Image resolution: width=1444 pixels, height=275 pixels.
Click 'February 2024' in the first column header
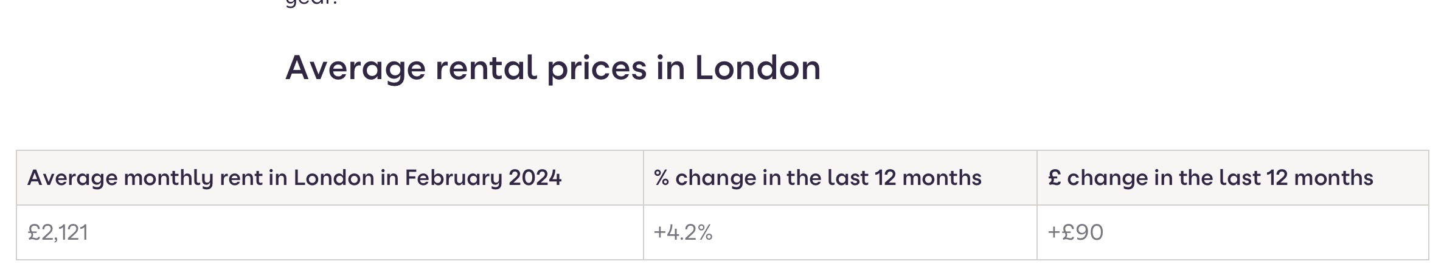pyautogui.click(x=483, y=178)
